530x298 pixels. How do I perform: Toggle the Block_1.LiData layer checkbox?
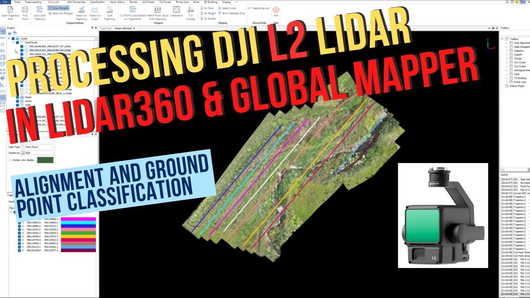(x=22, y=93)
